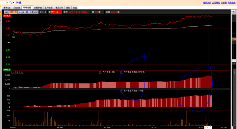Click the 229 reference price axis label

click(8, 43)
